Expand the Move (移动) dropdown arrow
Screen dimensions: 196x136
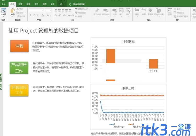(x=121, y=17)
